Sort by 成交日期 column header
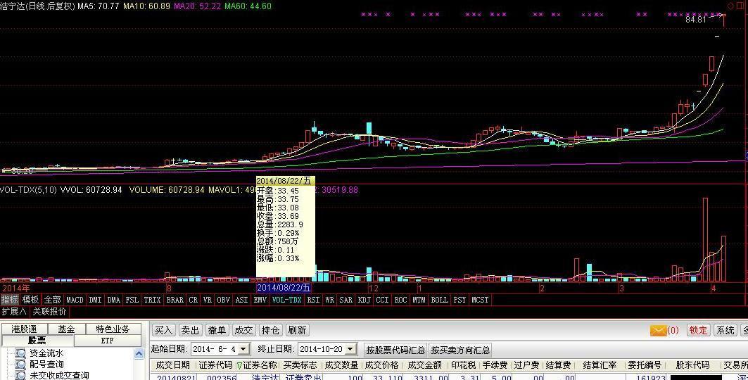Viewport: 748px width, 380px height. [172, 365]
